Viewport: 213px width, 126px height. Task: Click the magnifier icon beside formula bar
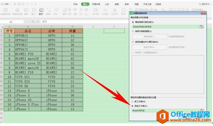33,22
